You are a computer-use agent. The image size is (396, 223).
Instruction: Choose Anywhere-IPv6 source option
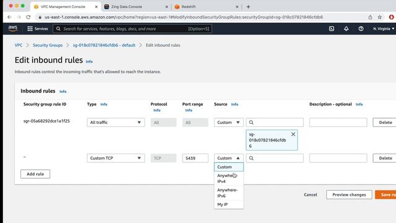pos(229,193)
